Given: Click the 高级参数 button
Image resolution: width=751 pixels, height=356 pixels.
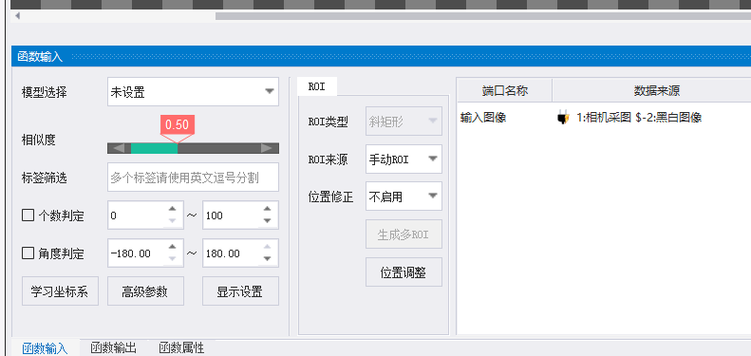Looking at the screenshot, I should 145,290.
